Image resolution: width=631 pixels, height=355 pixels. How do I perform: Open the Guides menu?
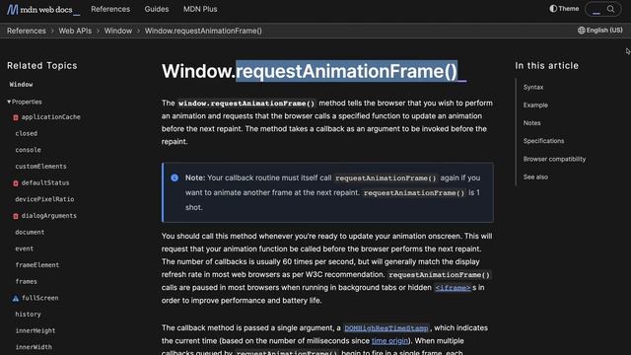[157, 9]
